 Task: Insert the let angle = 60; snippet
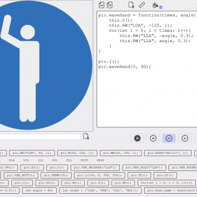coord(39,191)
